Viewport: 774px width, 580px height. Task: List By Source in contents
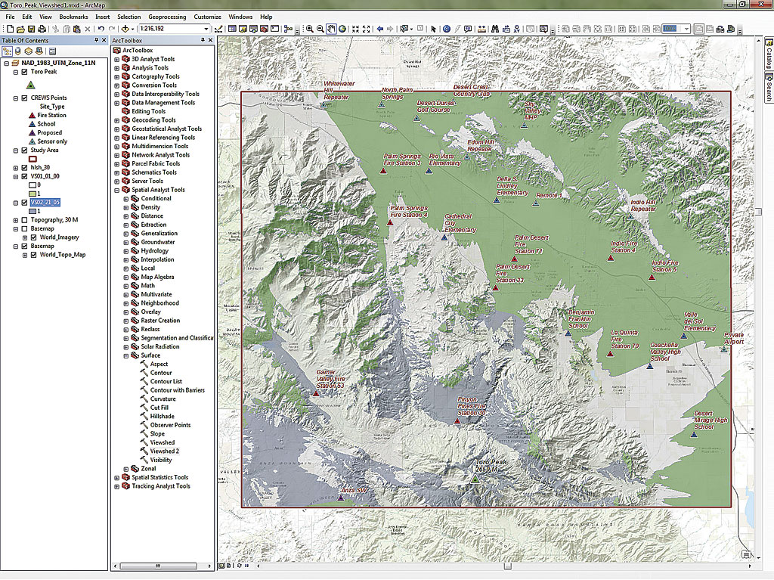pos(18,51)
